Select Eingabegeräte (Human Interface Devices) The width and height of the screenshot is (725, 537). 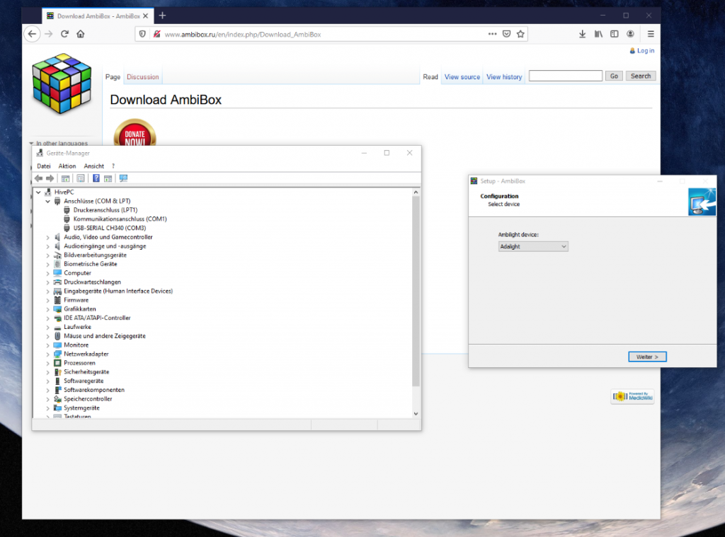click(118, 291)
